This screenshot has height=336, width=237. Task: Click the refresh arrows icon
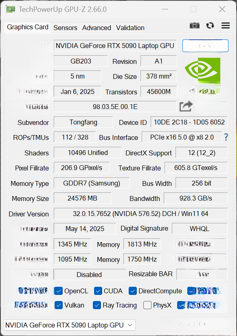(x=210, y=26)
